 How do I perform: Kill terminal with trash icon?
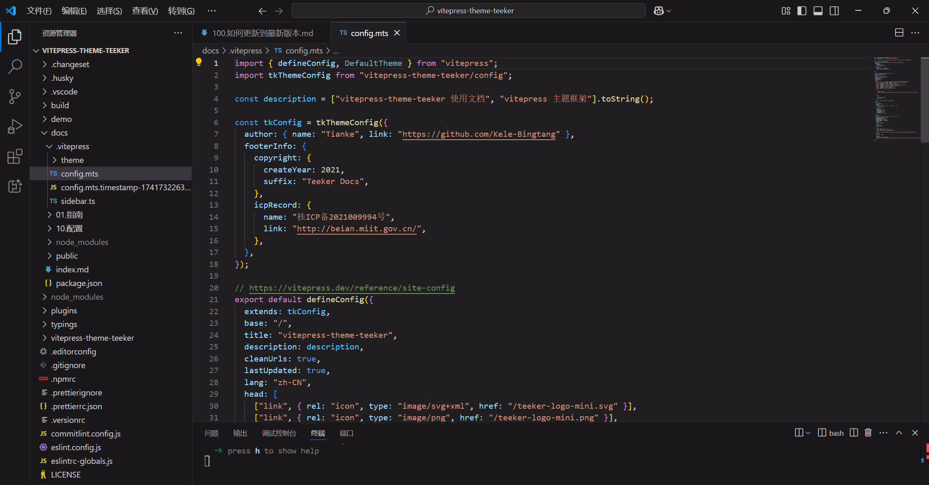(x=868, y=433)
